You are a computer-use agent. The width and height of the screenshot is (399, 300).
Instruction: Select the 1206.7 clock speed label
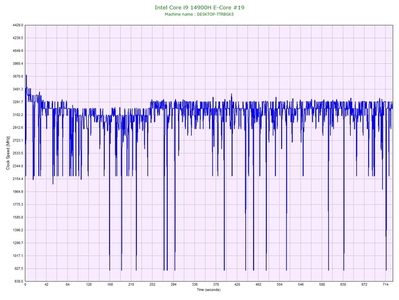point(18,243)
